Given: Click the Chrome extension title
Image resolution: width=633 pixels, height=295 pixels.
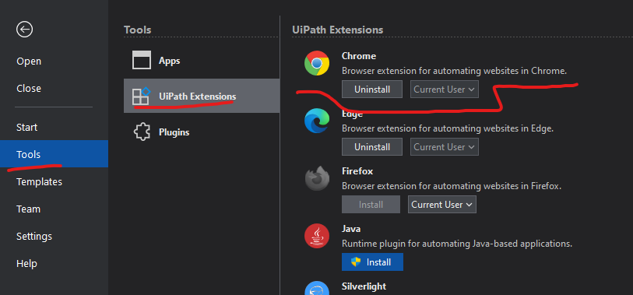Looking at the screenshot, I should (358, 56).
